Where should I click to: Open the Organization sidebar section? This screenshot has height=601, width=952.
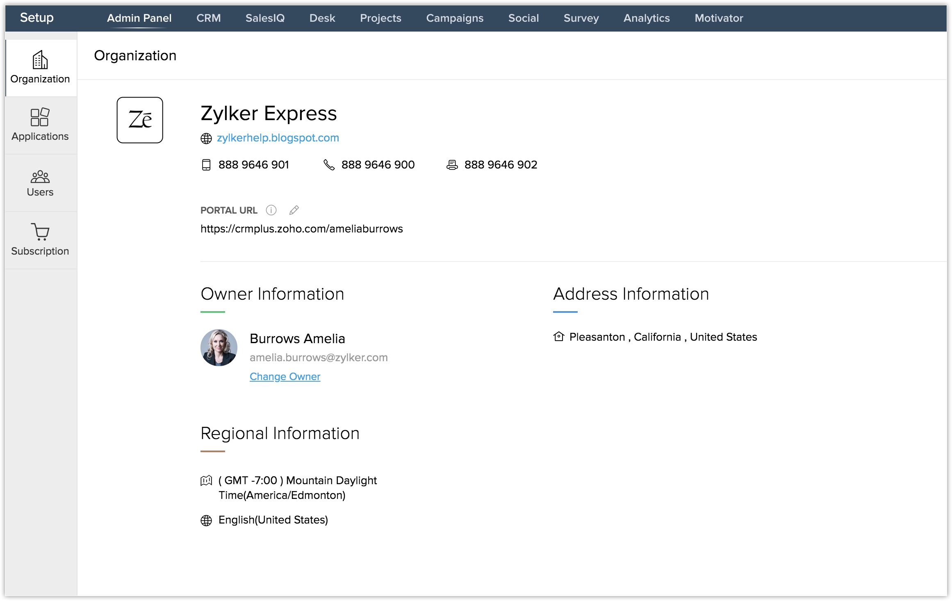40,68
